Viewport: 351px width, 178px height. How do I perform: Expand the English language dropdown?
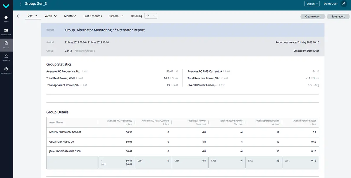click(x=312, y=4)
